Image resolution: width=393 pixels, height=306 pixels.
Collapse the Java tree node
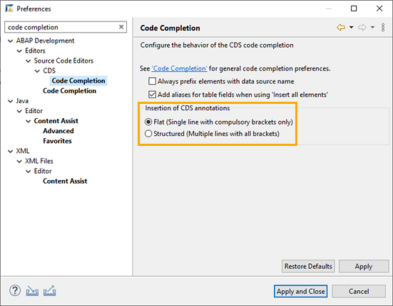pos(10,101)
